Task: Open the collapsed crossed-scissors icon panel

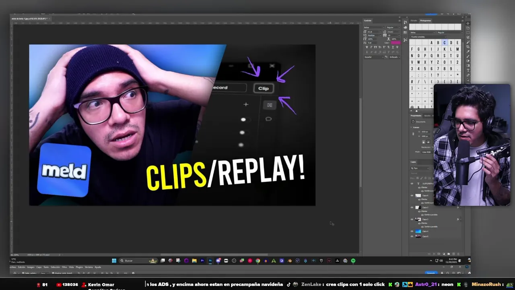Action: click(x=405, y=40)
